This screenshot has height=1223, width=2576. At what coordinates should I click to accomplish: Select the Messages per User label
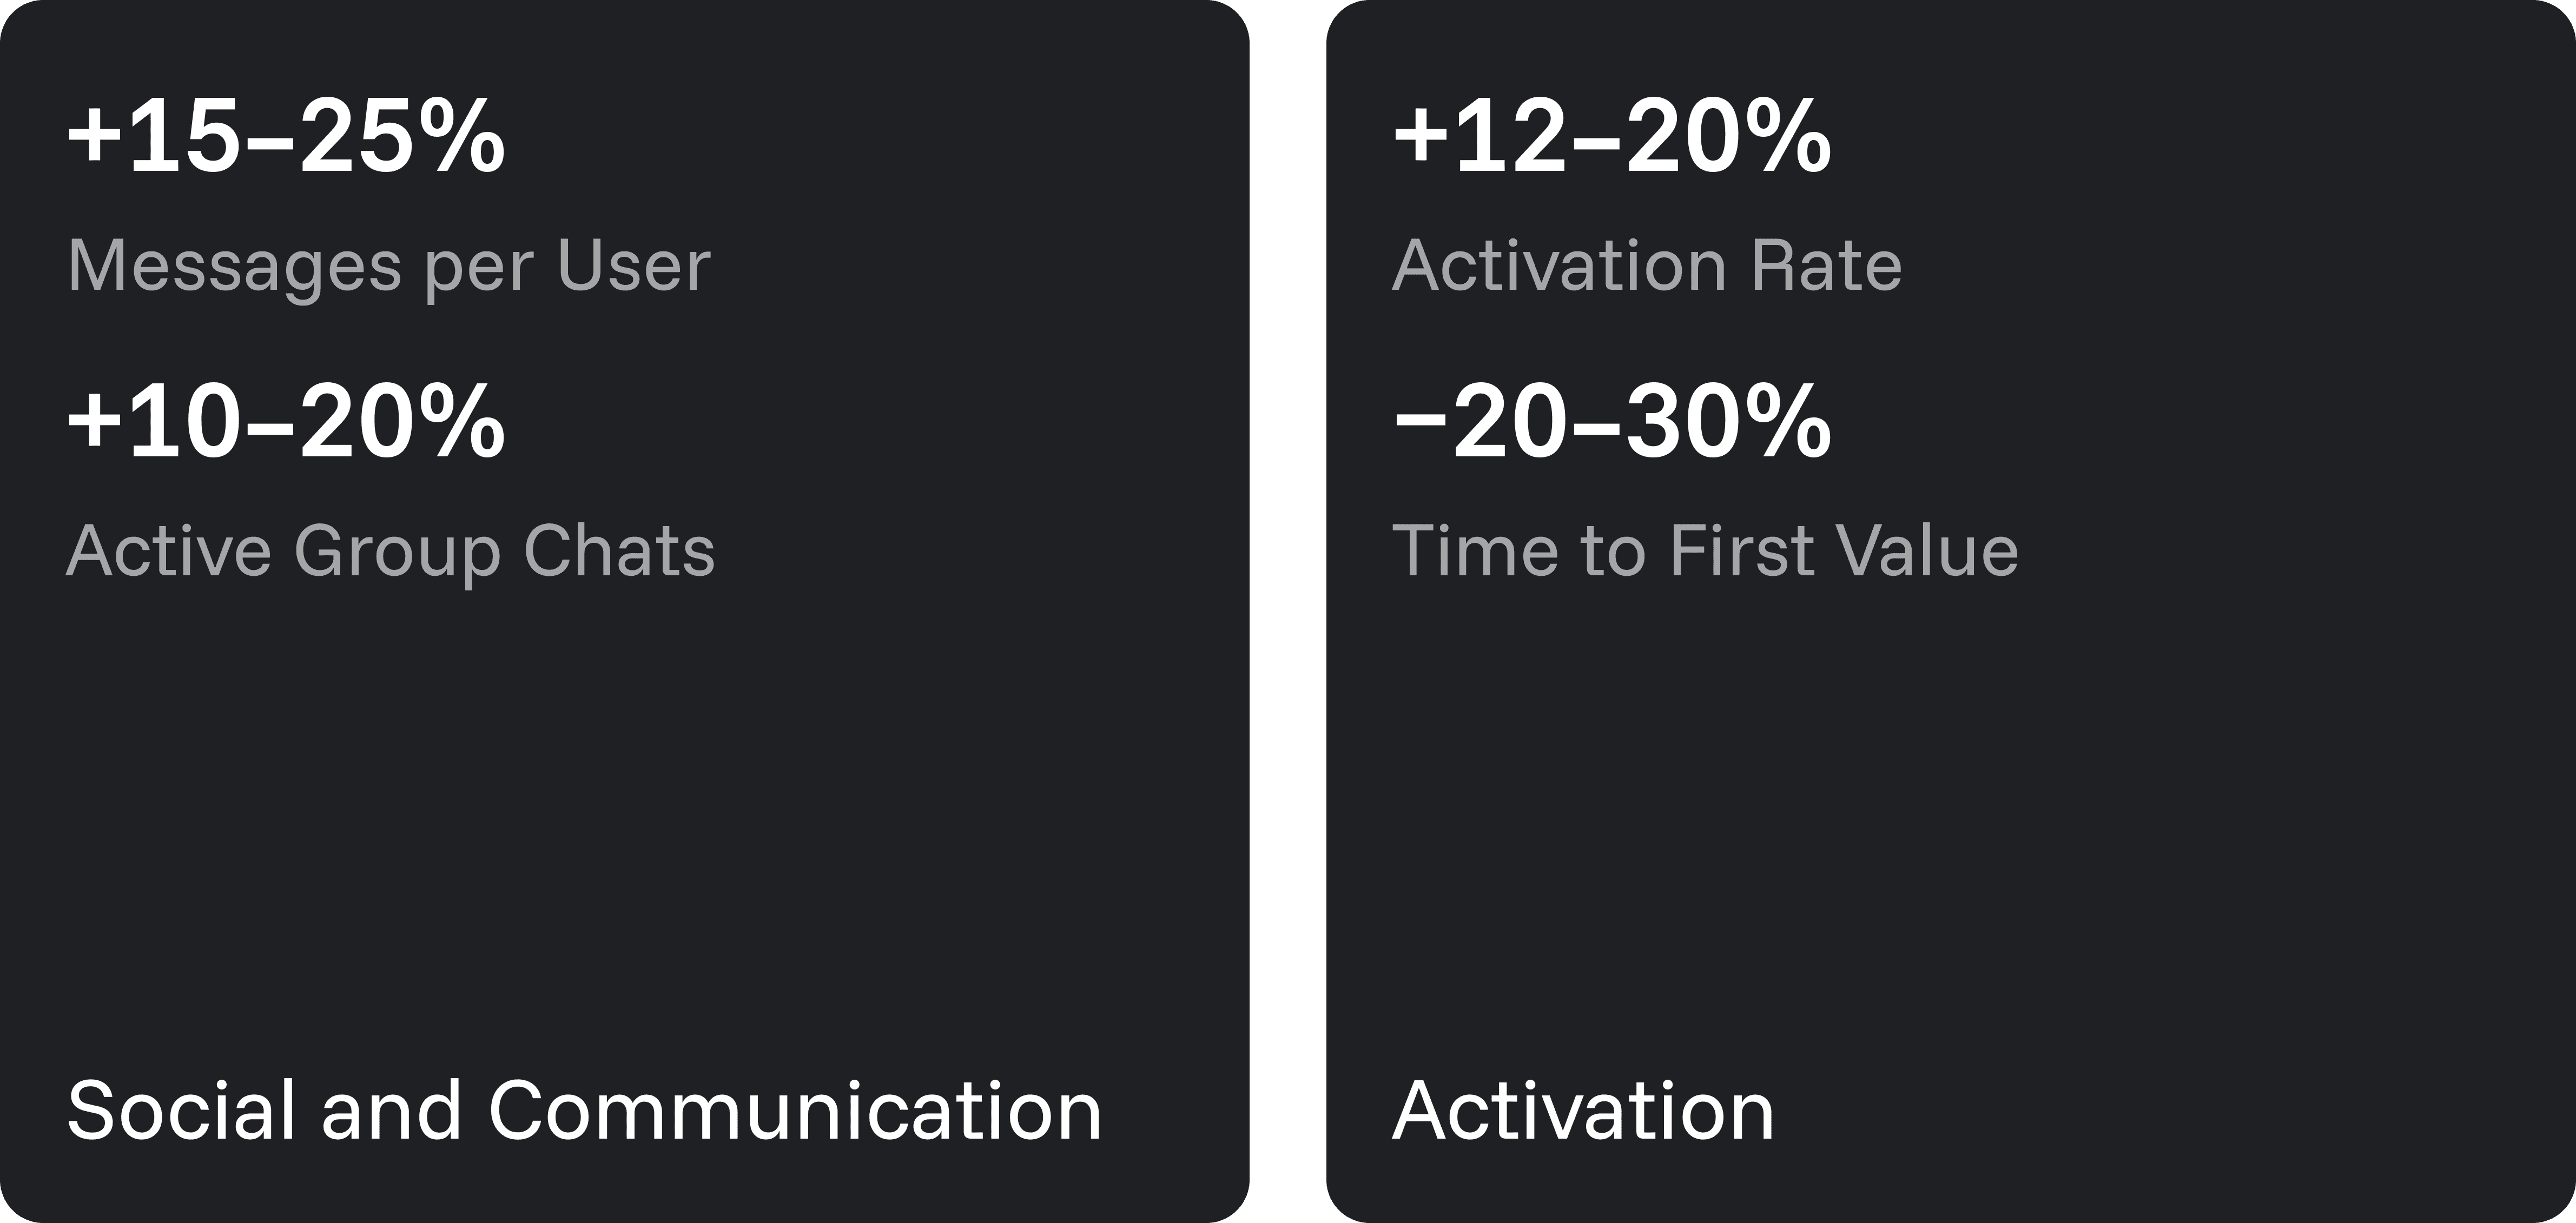pos(388,267)
